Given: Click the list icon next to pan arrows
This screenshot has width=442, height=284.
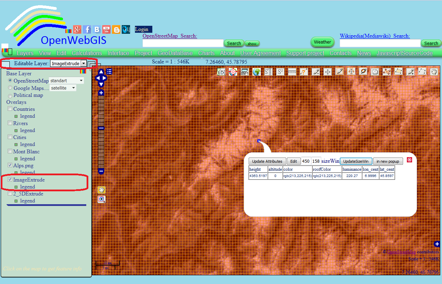Looking at the screenshot, I should 109,71.
